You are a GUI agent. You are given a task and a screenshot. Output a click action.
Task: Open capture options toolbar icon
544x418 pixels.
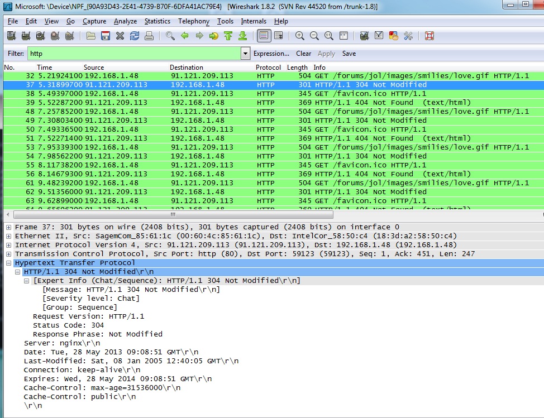coord(26,36)
